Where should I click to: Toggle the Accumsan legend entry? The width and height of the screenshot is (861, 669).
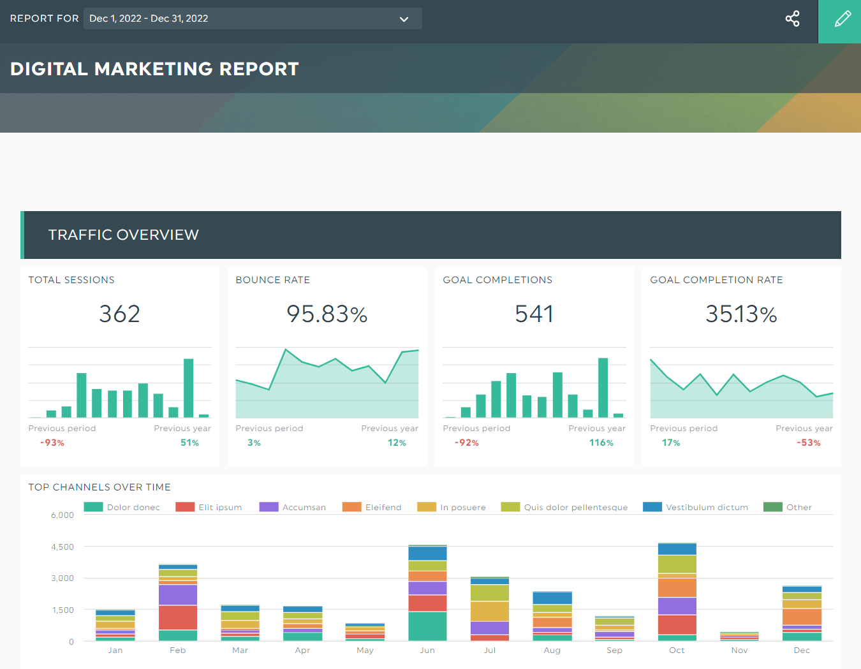click(293, 507)
